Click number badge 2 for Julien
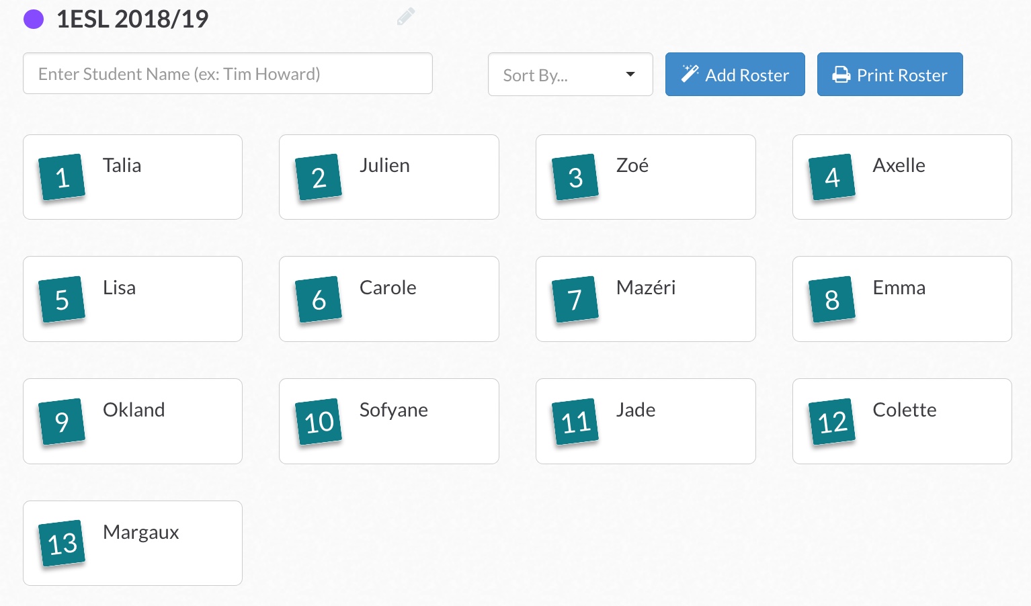 point(319,177)
